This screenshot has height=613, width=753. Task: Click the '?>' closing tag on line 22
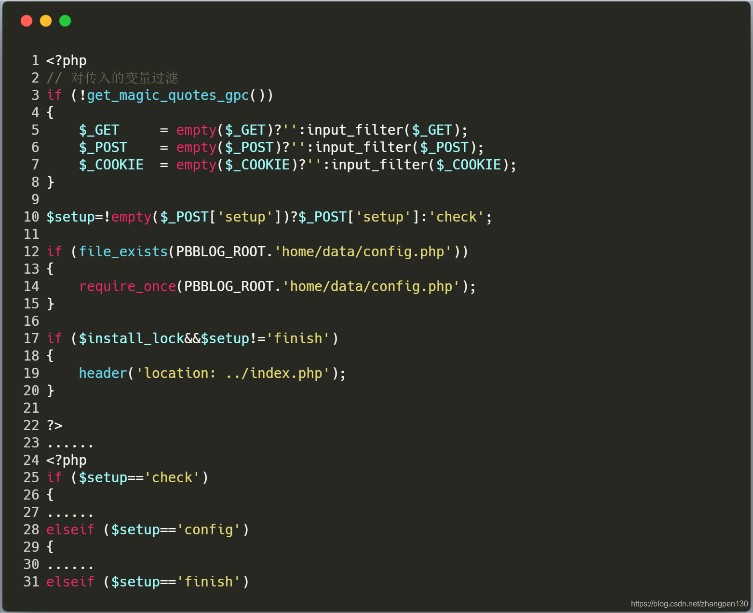(x=54, y=426)
